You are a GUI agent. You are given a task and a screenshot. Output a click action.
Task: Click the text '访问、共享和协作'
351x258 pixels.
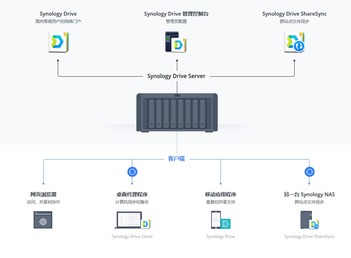pos(43,202)
